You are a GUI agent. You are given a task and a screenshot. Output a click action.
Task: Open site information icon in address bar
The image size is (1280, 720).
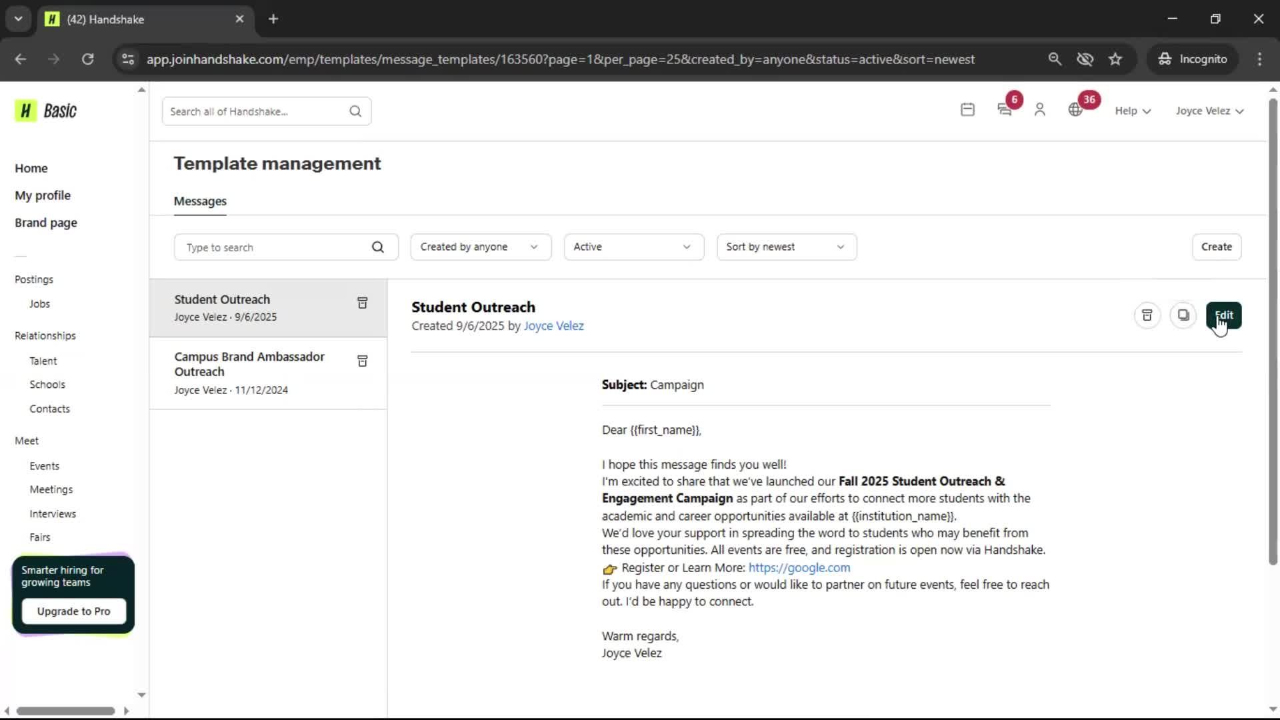pos(128,59)
